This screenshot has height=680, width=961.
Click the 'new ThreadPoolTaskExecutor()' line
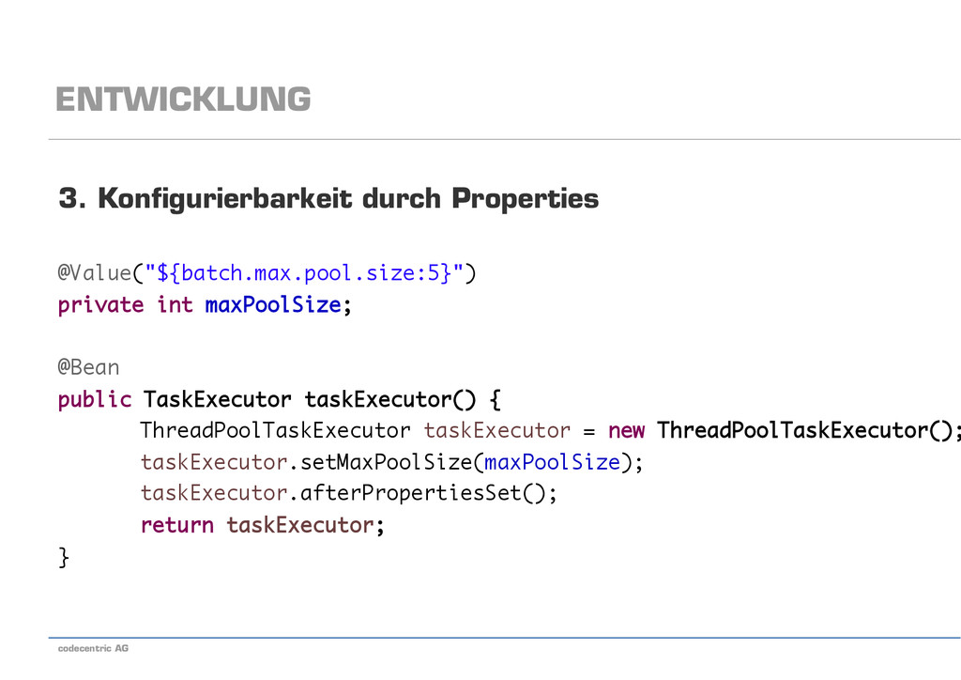pyautogui.click(x=550, y=430)
